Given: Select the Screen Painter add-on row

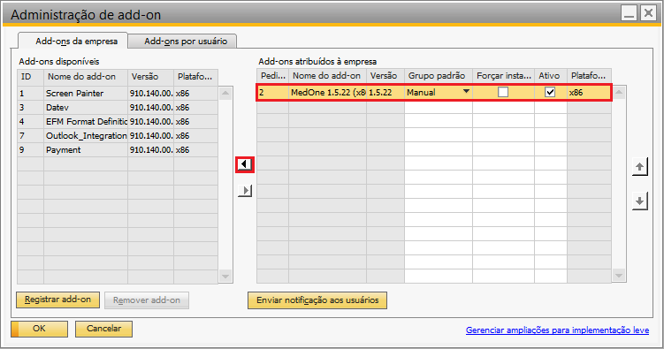Looking at the screenshot, I should tap(118, 94).
